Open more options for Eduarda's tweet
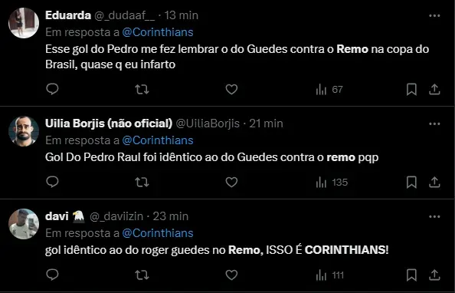 (x=434, y=15)
